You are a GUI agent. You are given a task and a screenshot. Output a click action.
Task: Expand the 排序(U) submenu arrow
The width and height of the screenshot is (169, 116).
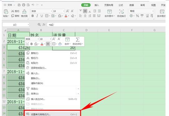point(78,94)
